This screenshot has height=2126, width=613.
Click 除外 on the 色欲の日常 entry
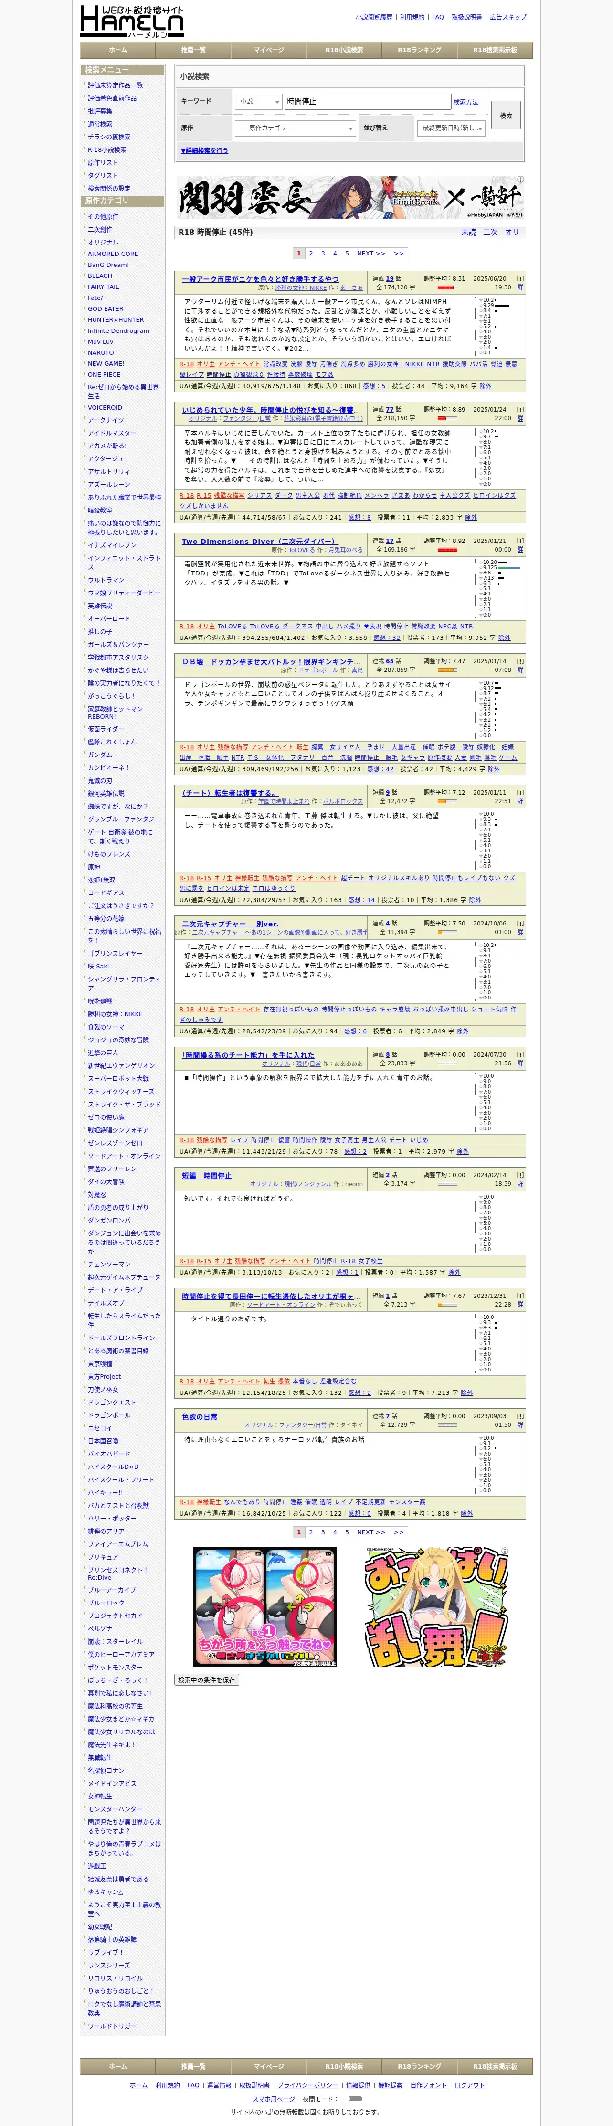point(466,1514)
